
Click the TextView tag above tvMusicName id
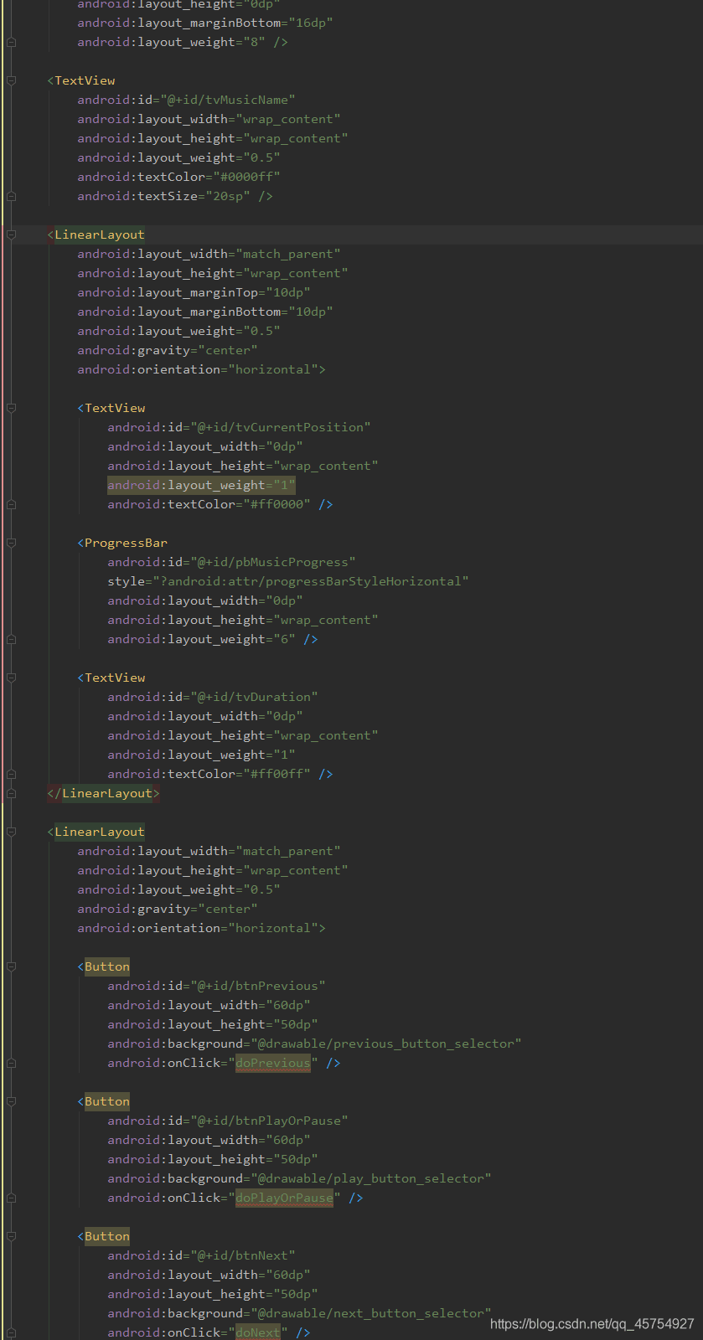pyautogui.click(x=85, y=80)
